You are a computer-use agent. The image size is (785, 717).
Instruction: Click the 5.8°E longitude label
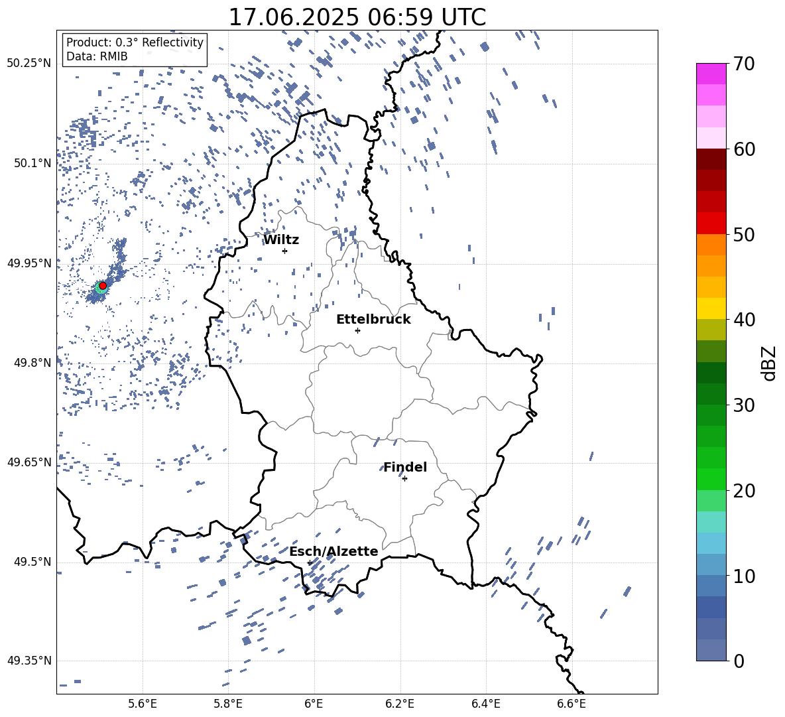(228, 704)
